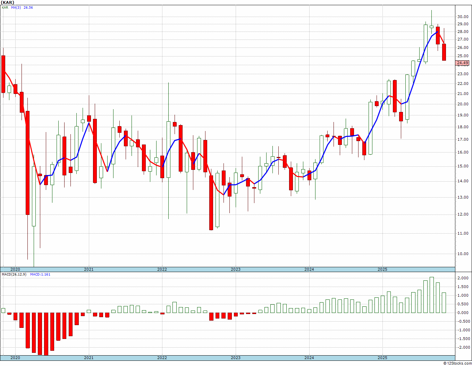This screenshot has height=366, width=472.
Task: Click 2021 on the price chart time axis
Action: [89, 269]
